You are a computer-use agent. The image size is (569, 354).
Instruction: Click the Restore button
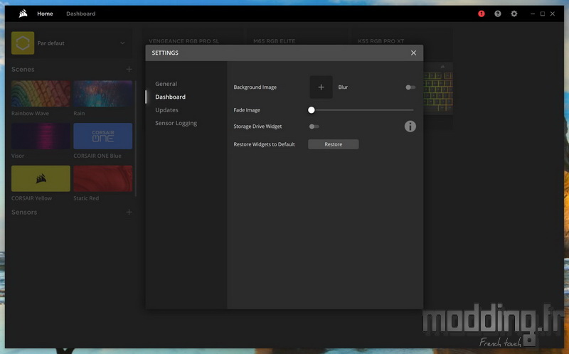tap(333, 144)
